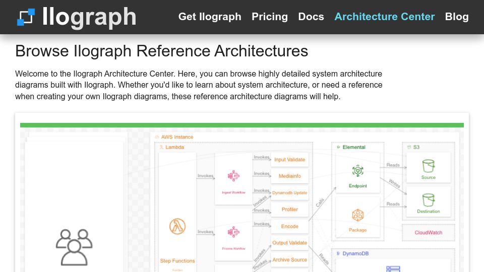This screenshot has height=272, width=484.
Task: Select the Elemental Endpoint icon
Action: [x=358, y=171]
